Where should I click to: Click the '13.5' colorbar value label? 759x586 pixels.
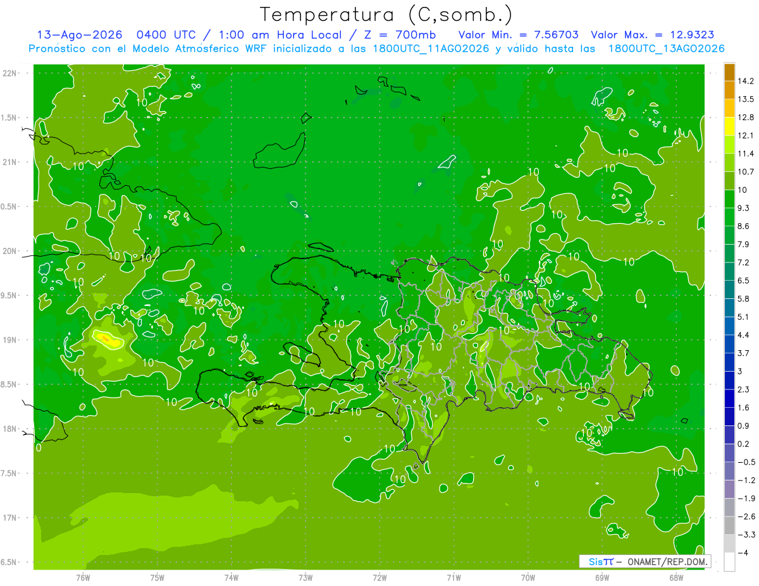(x=746, y=99)
